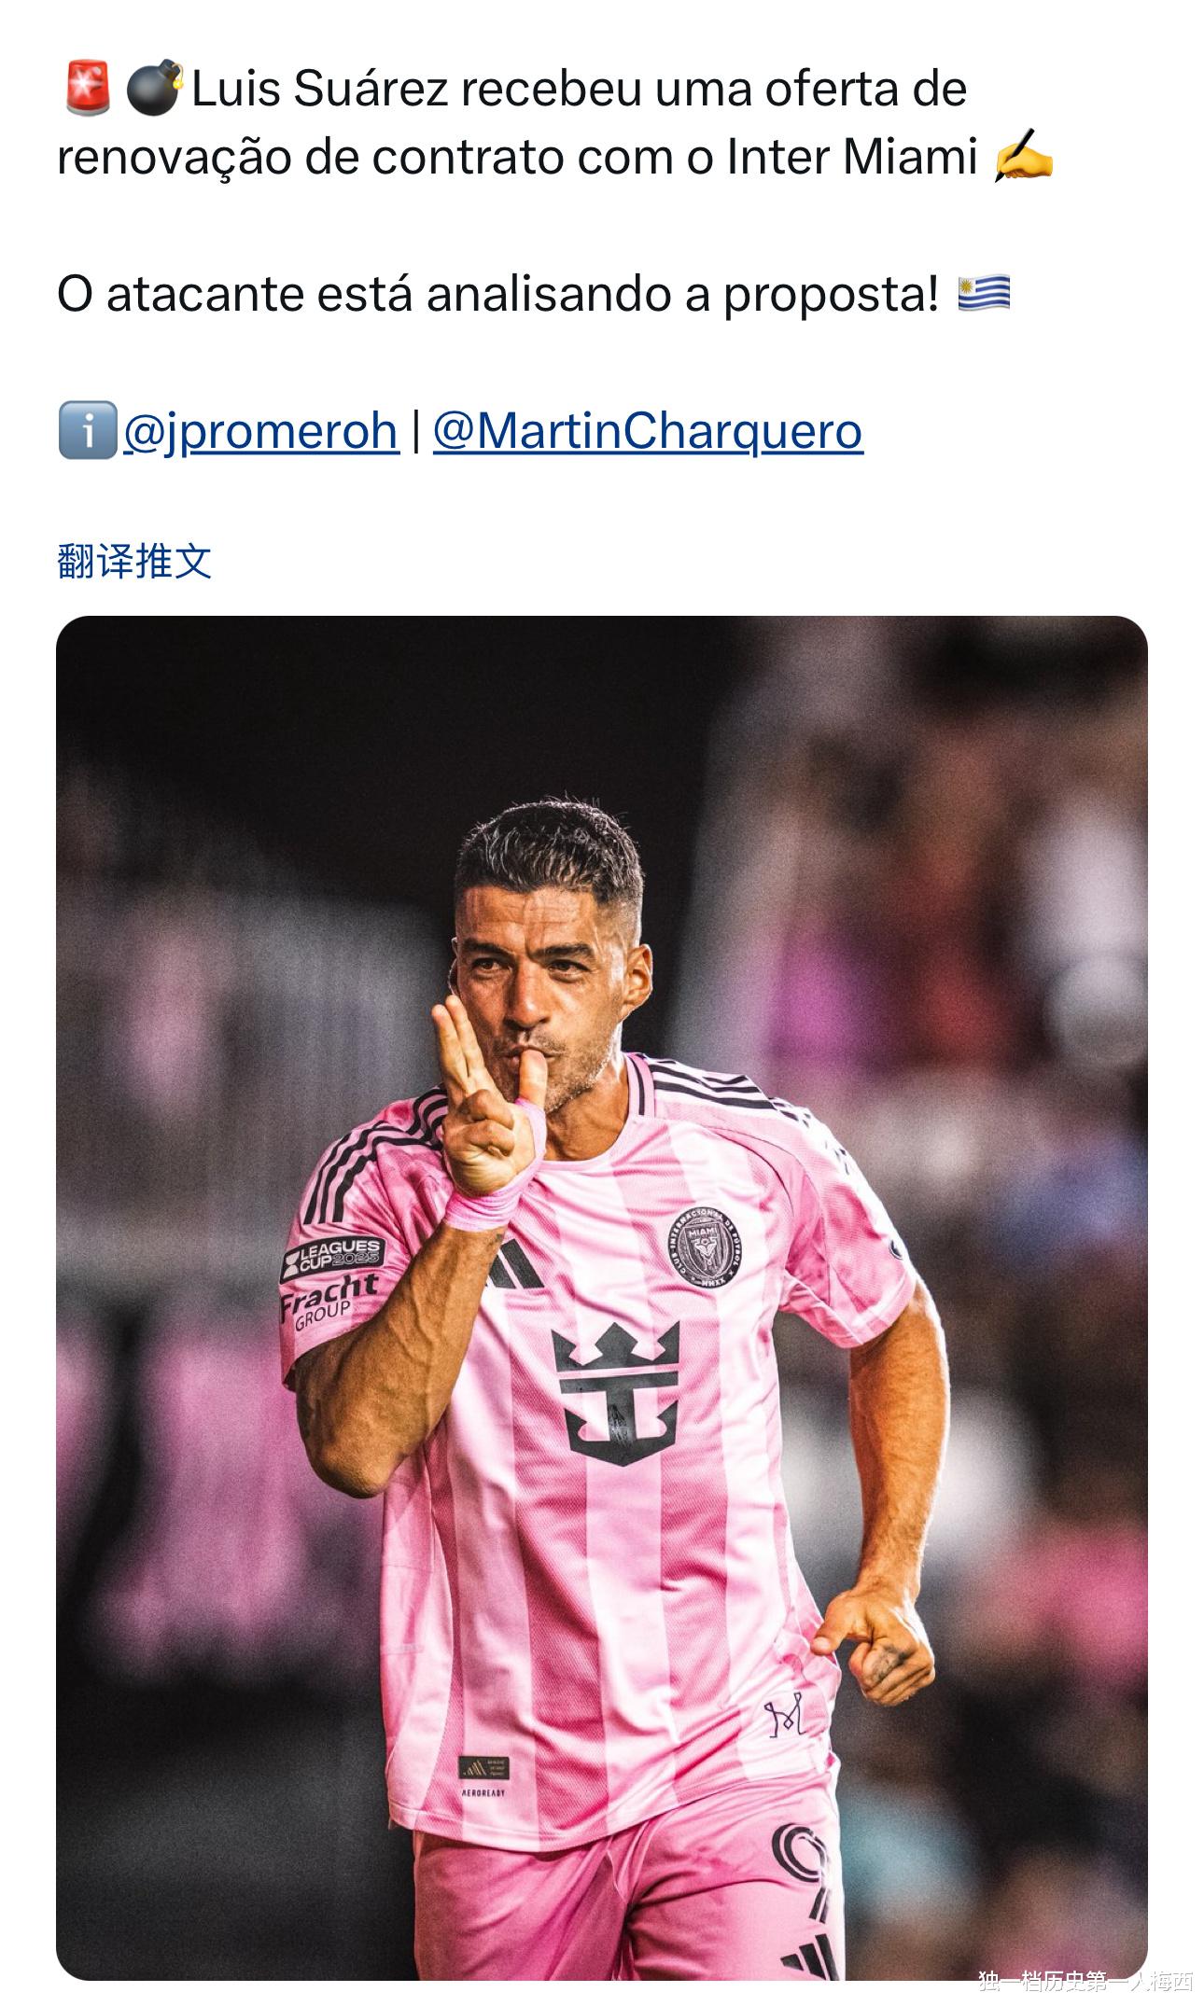The height and width of the screenshot is (2006, 1204).
Task: Click the Aeroready tag on jersey hem
Action: click(x=483, y=1776)
